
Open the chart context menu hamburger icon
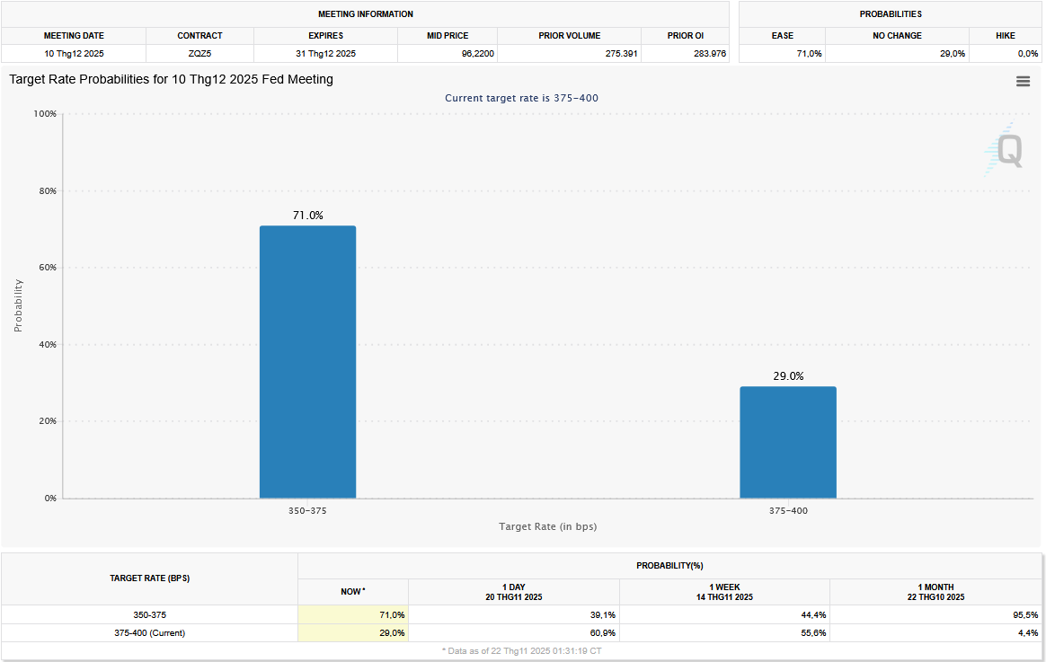click(1023, 82)
